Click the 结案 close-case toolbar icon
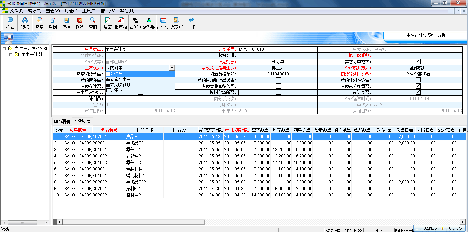Screen dimensions: 468x232 107,23
